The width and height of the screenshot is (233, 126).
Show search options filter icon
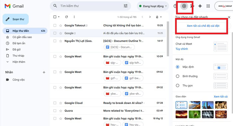pos(125,6)
